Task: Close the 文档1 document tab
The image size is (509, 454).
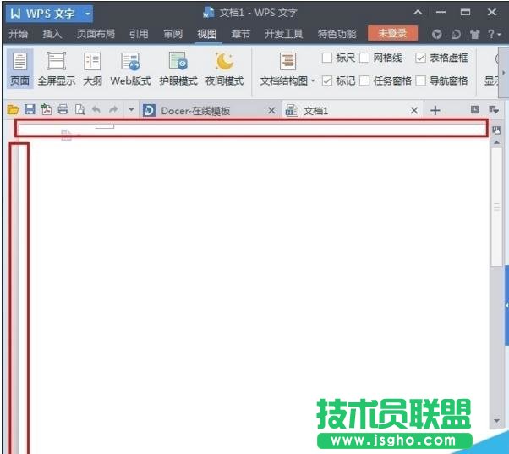Action: pyautogui.click(x=414, y=111)
